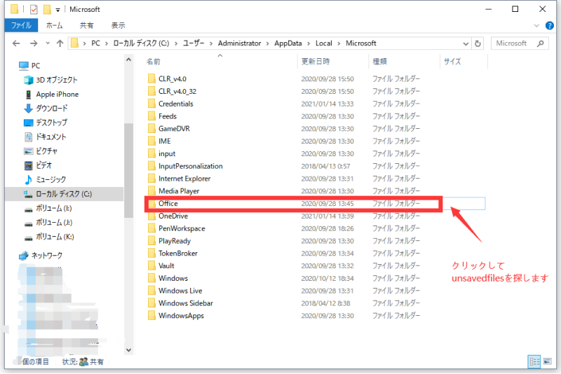Sort by the 名前 column header
This screenshot has height=374, width=561.
[154, 62]
